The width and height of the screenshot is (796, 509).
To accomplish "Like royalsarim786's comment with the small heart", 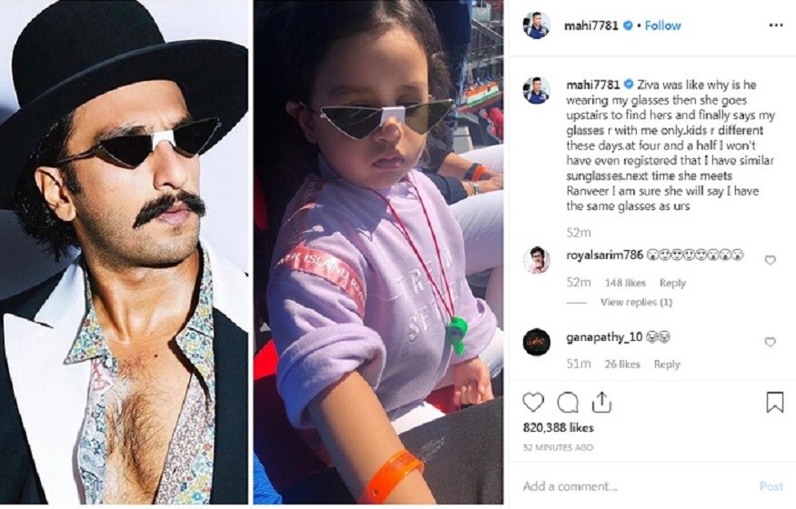I will 771,260.
